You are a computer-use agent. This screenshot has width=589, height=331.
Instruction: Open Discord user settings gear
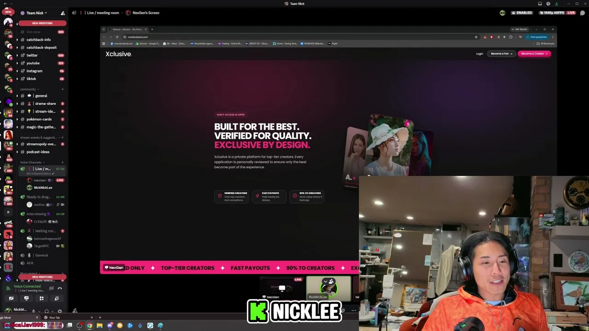(59, 311)
